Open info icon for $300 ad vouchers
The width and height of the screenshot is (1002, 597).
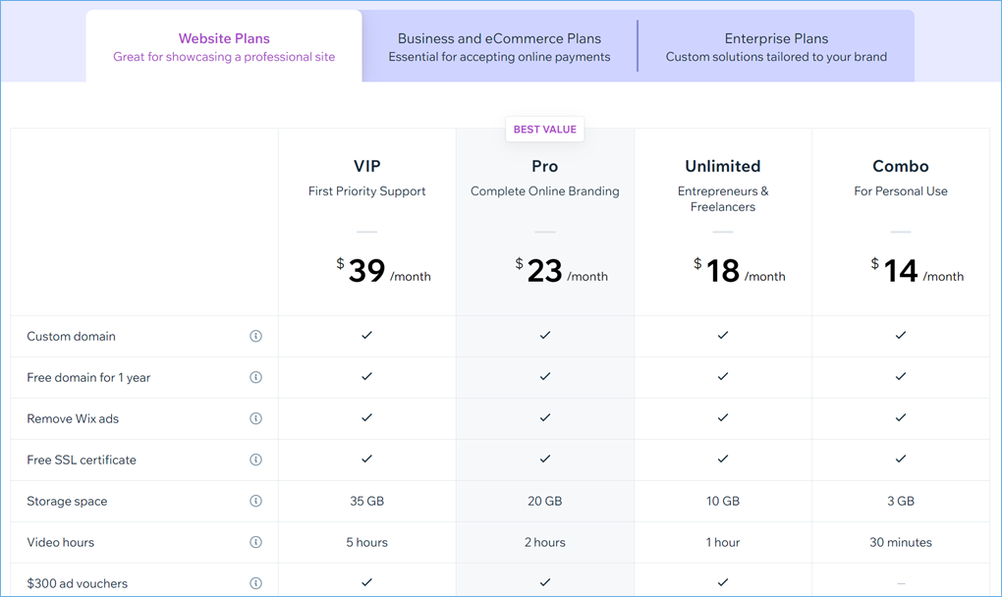255,583
